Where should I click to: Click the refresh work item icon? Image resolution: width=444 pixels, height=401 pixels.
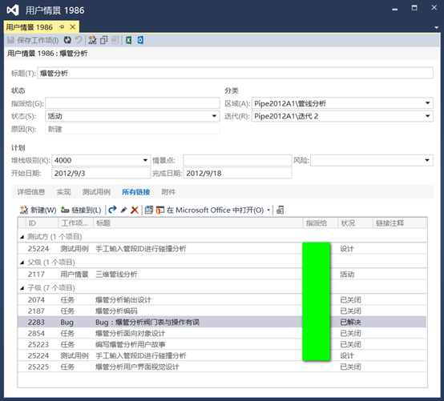pyautogui.click(x=67, y=40)
